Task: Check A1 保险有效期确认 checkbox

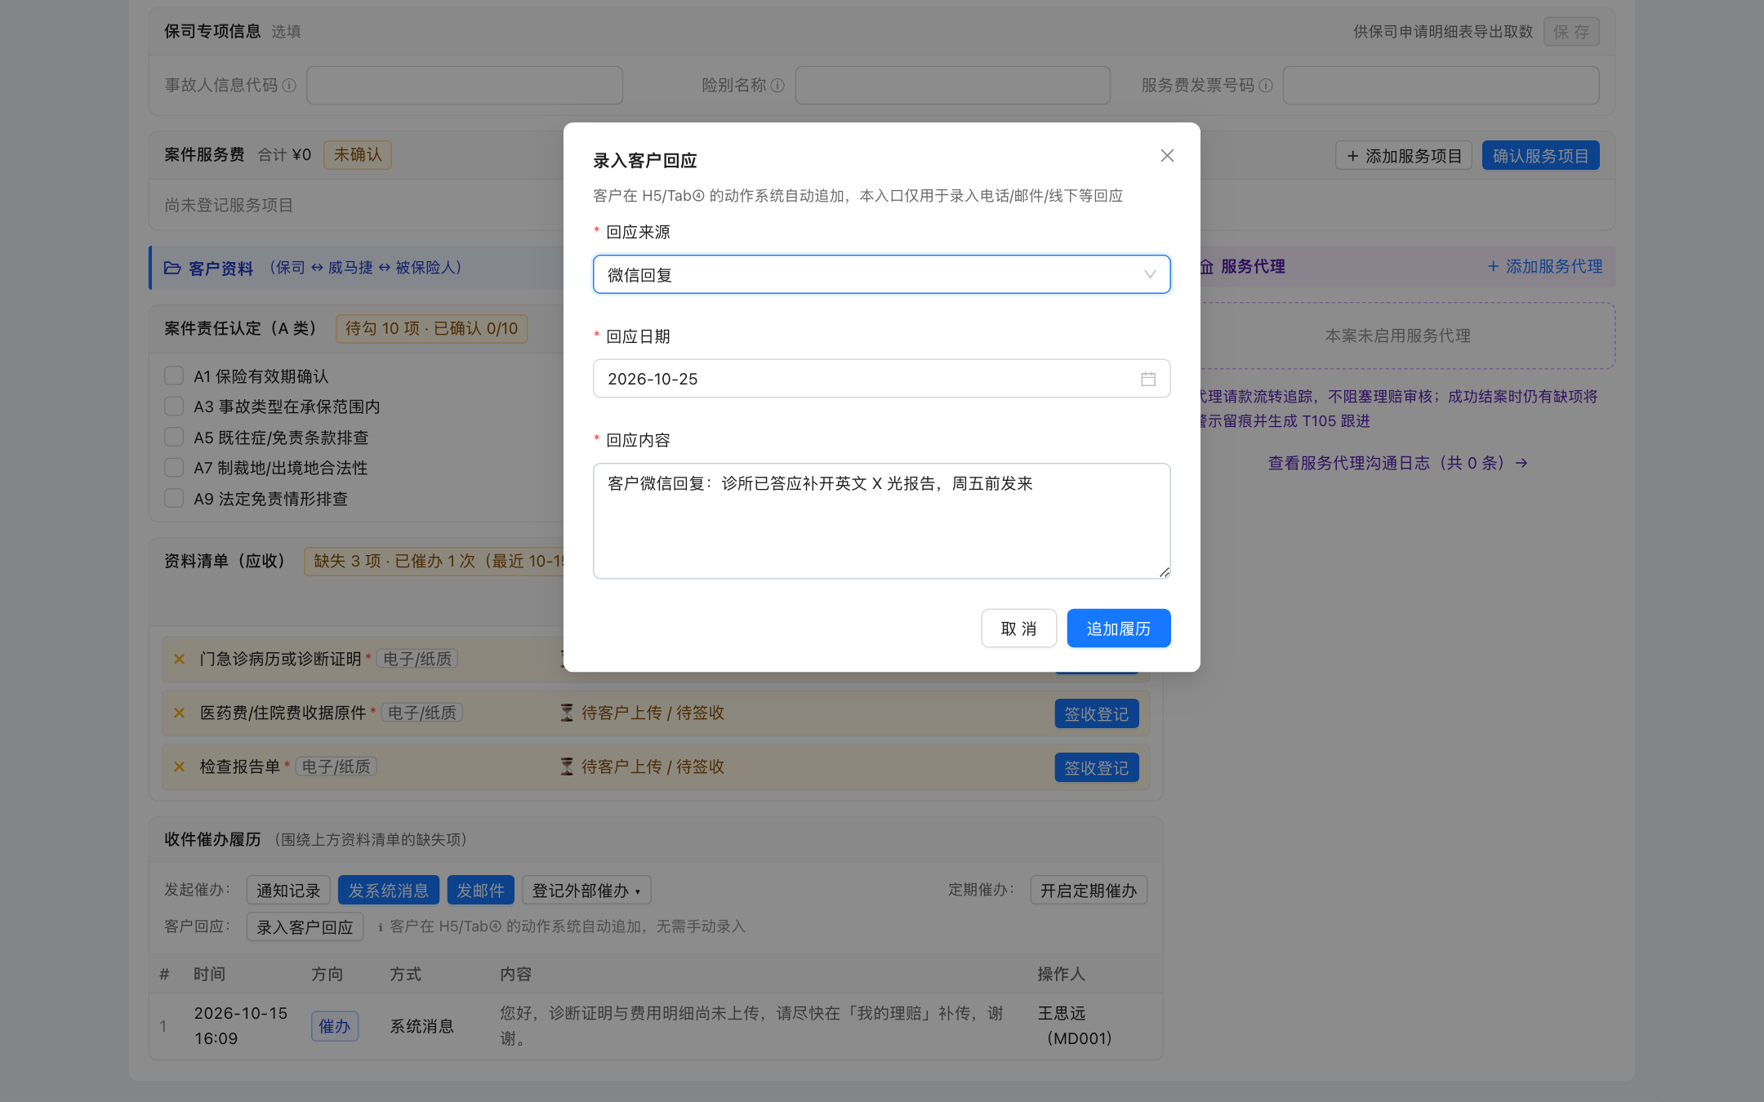Action: tap(174, 375)
